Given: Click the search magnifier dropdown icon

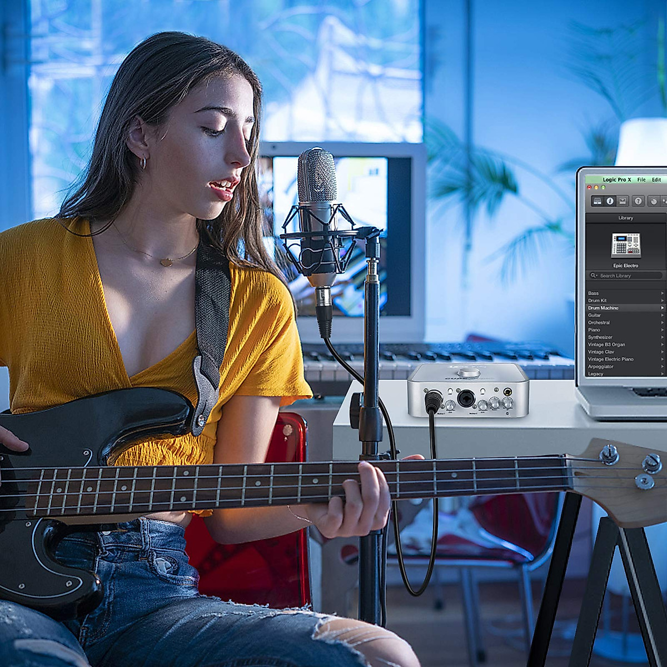Looking at the screenshot, I should coord(594,276).
